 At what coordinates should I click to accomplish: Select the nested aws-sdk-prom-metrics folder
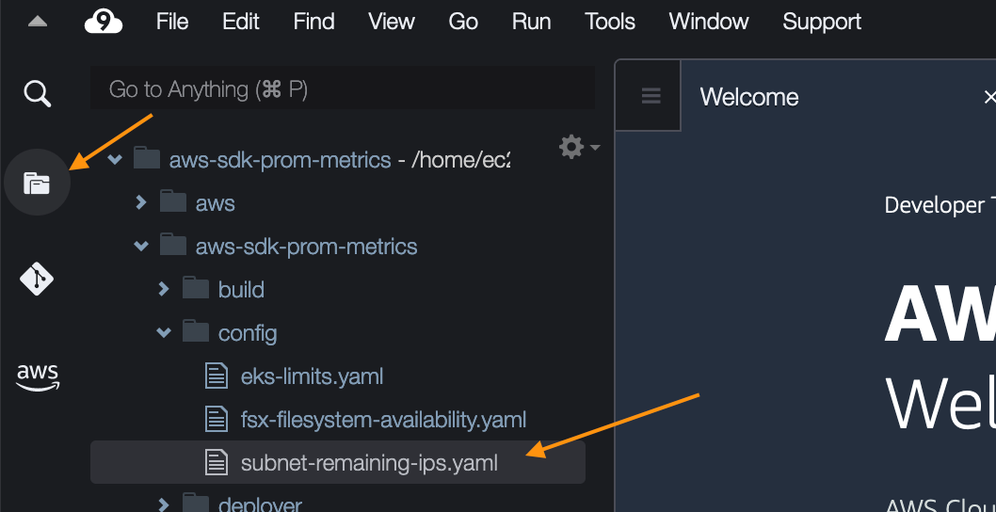[306, 247]
